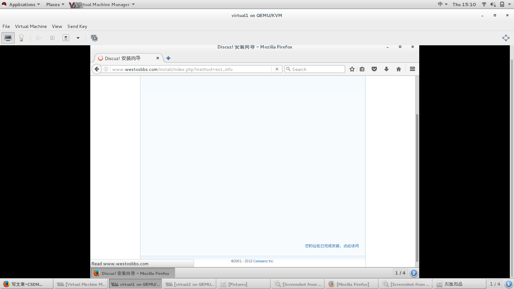The width and height of the screenshot is (514, 289).
Task: Click the forum installed, visit link
Action: pyautogui.click(x=332, y=246)
